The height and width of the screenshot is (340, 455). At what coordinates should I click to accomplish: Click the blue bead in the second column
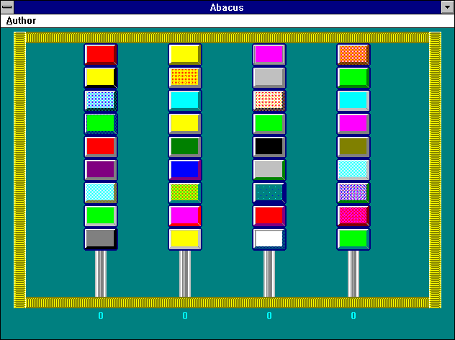tap(185, 170)
